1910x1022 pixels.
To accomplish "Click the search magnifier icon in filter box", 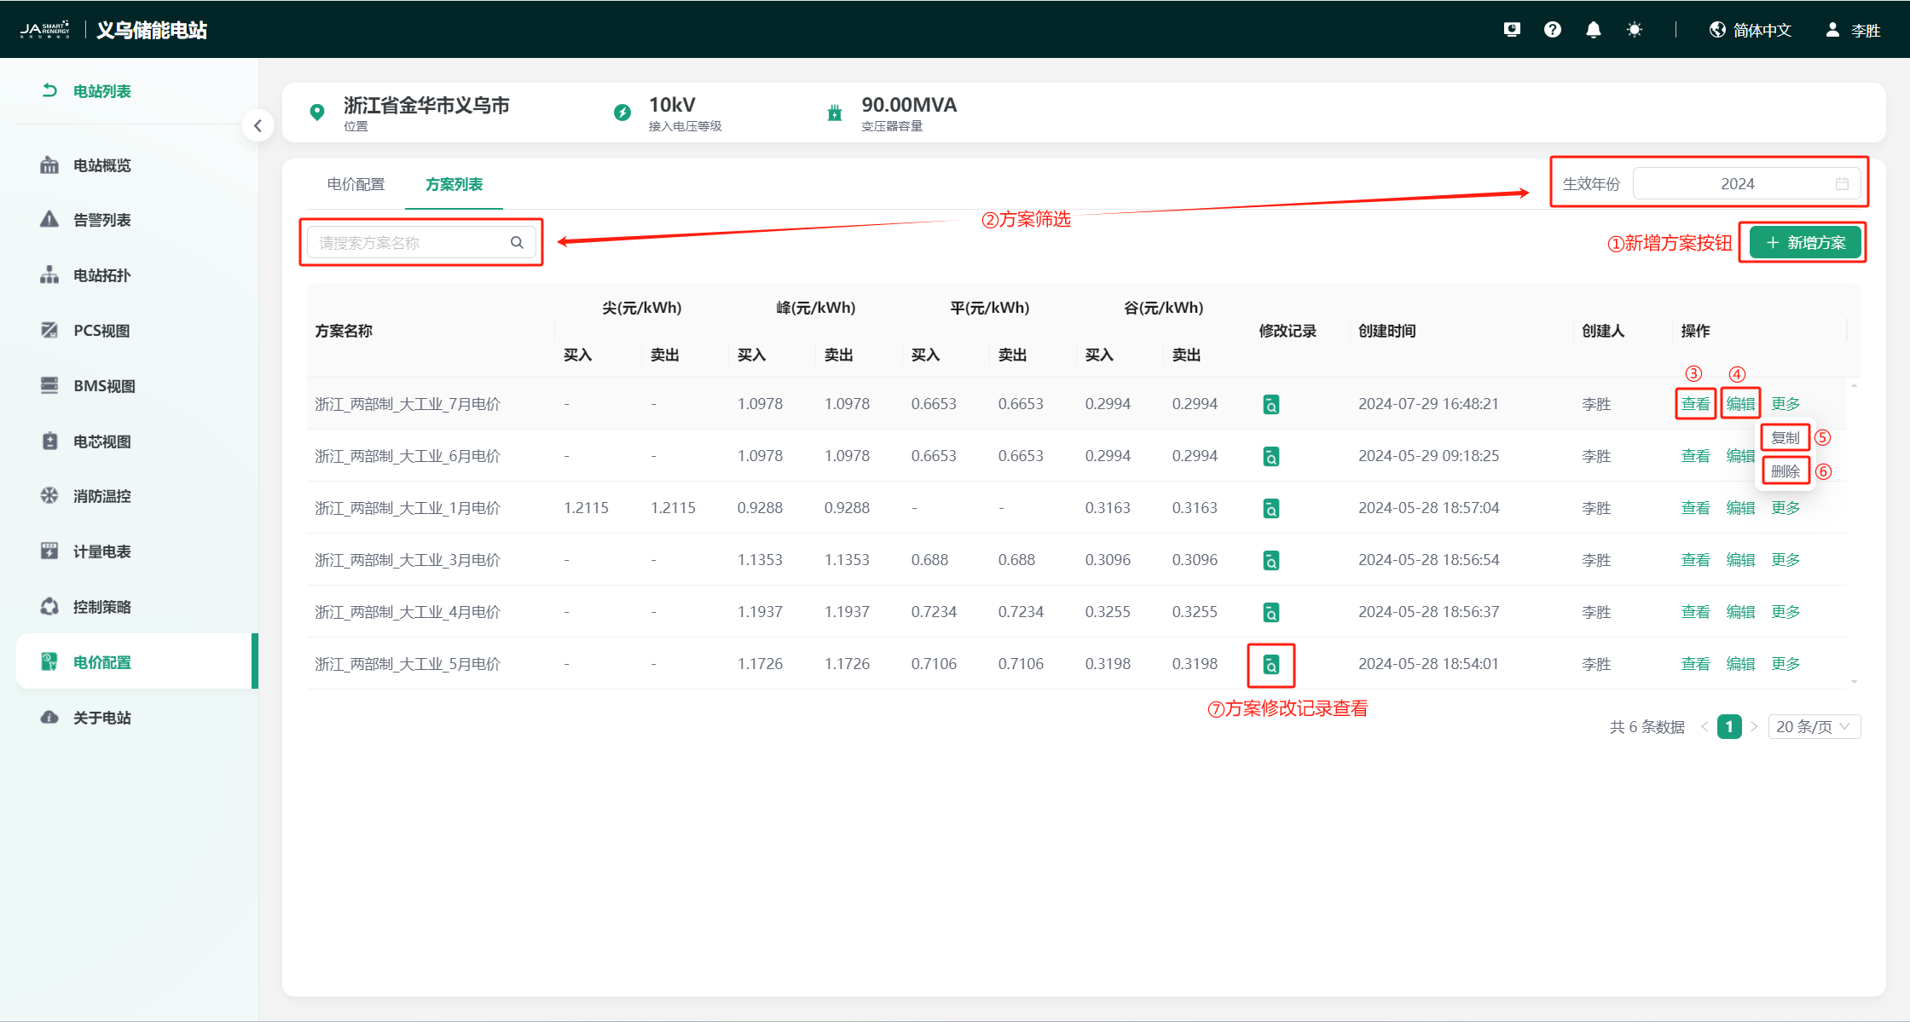I will pyautogui.click(x=517, y=243).
